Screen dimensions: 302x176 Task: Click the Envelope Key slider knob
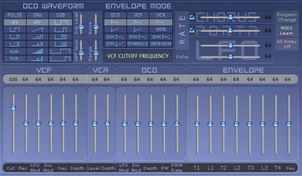289,124
